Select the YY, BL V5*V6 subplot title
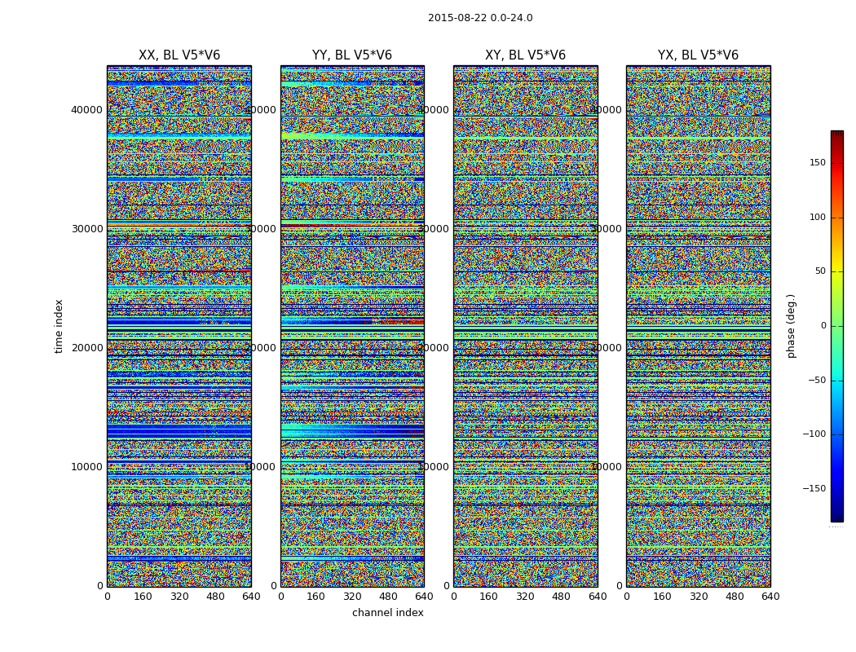The height and width of the screenshot is (652, 856). click(352, 55)
